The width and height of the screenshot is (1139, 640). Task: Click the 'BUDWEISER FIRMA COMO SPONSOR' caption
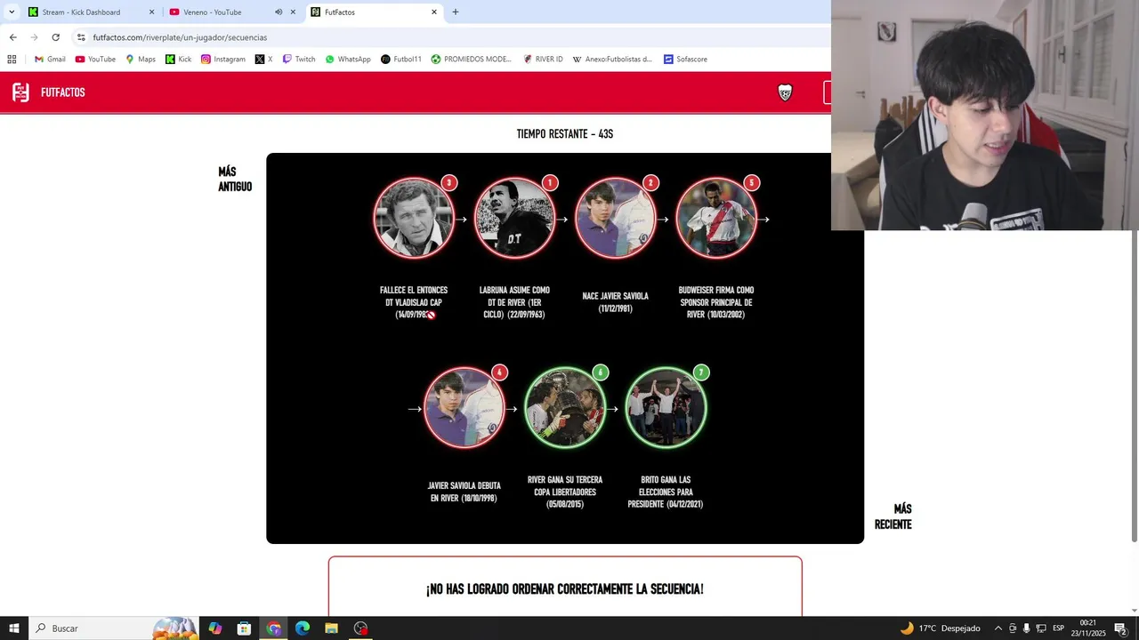coord(716,302)
